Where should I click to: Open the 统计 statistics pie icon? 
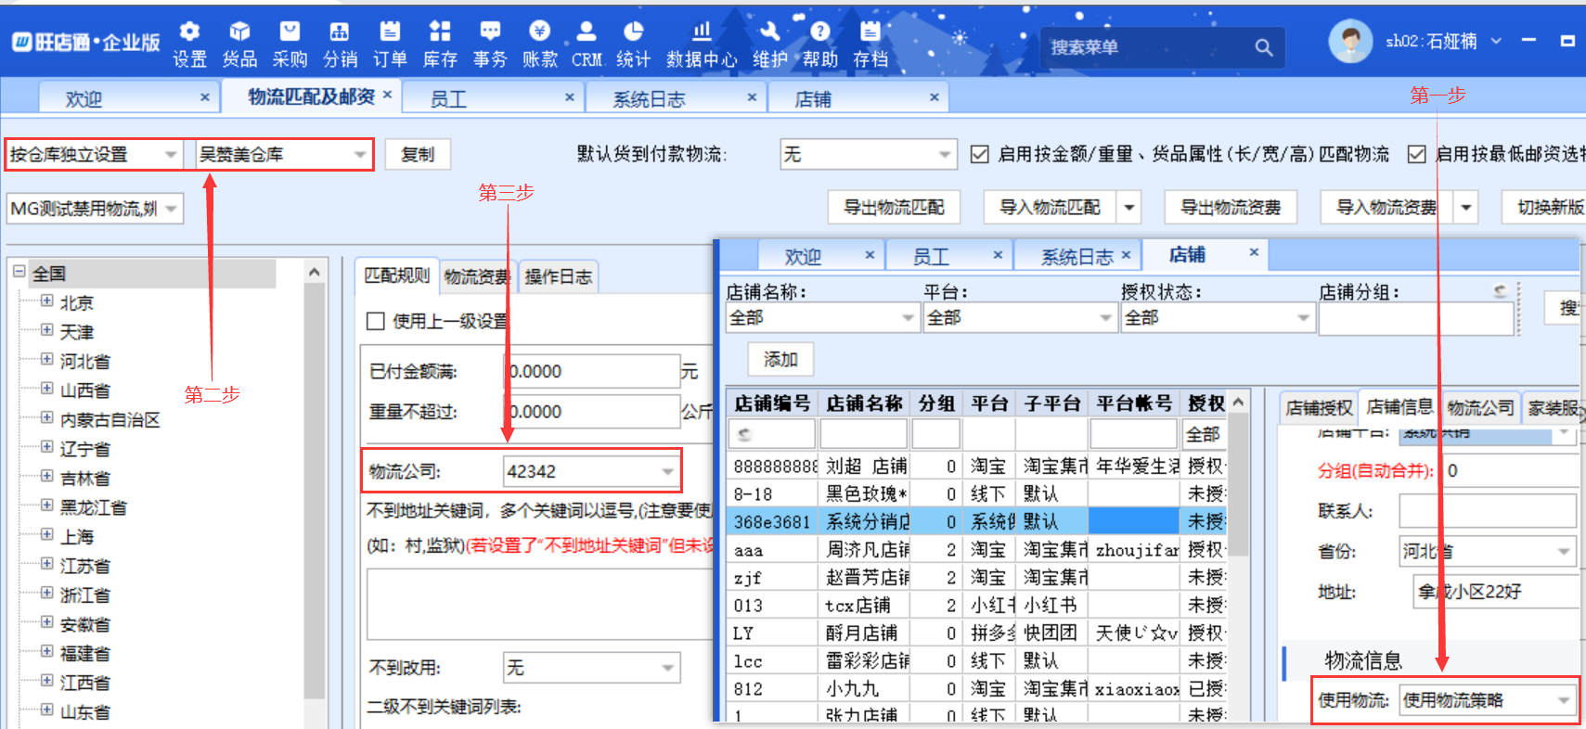coord(633,32)
